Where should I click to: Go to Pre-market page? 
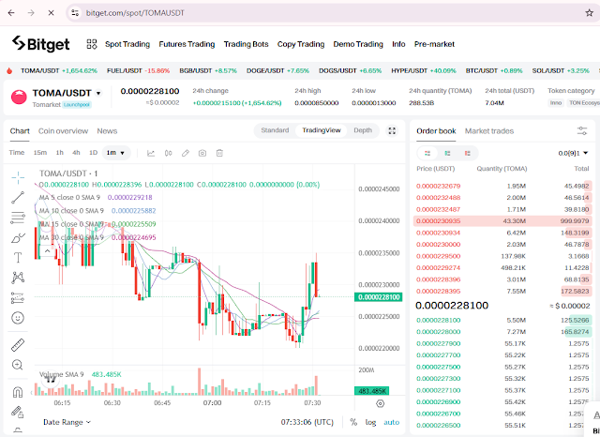tap(434, 44)
